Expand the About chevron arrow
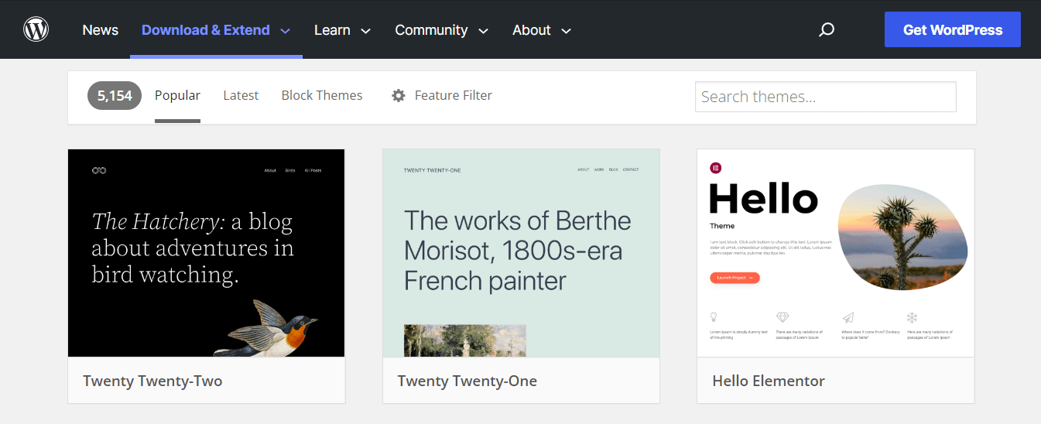The image size is (1041, 424). tap(566, 31)
